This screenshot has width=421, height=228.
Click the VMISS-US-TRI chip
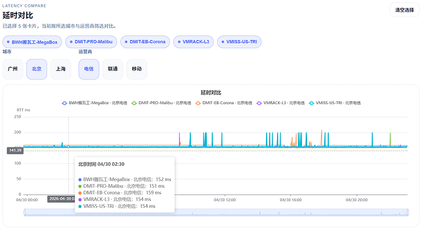[x=239, y=42]
